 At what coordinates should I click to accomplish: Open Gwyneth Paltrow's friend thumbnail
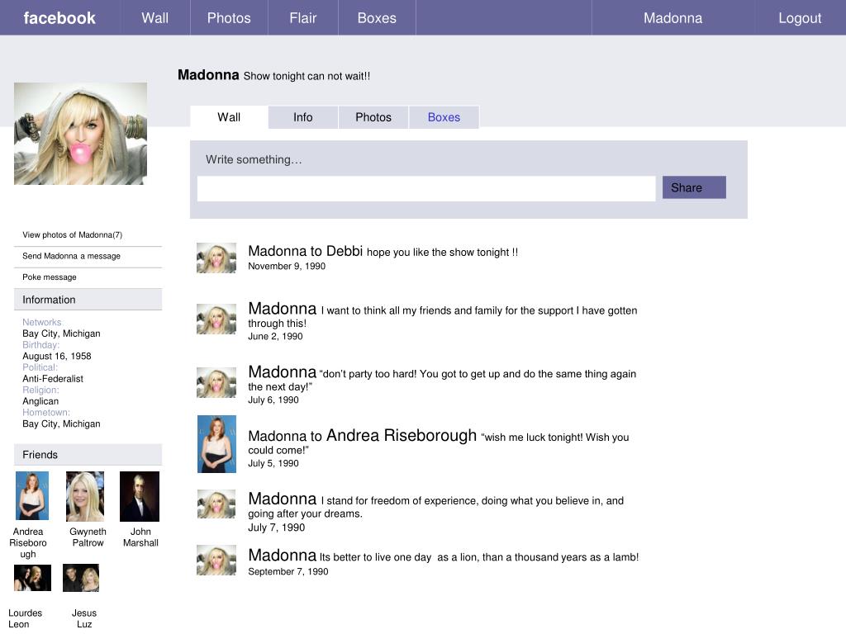85,496
